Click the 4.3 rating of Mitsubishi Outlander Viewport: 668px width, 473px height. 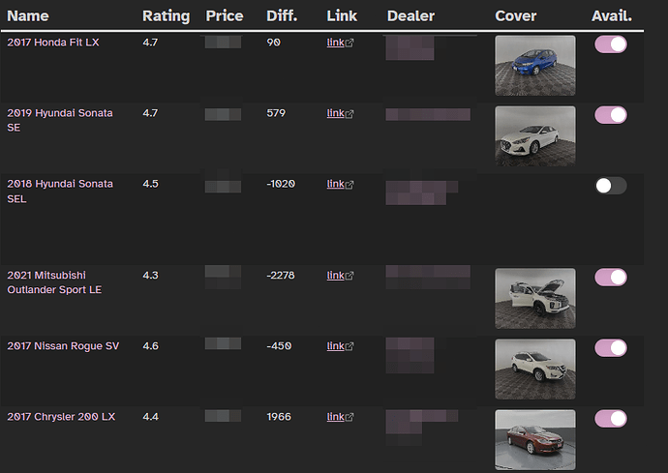[x=150, y=276]
